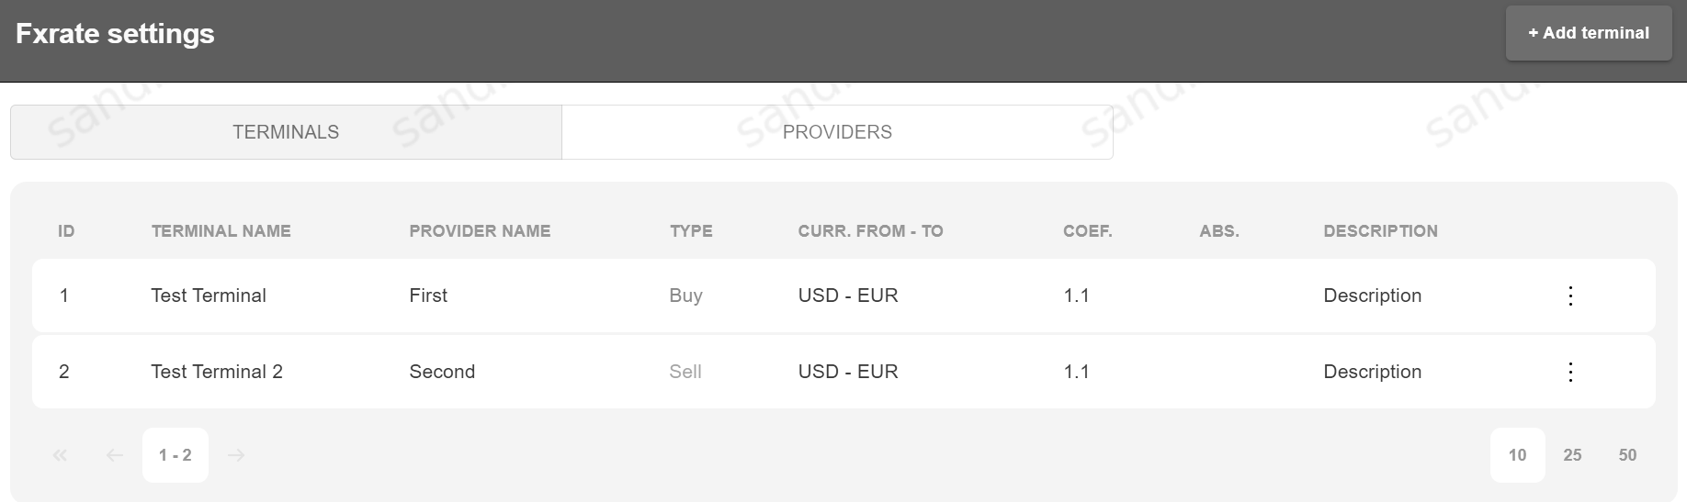Click the next page arrow

pos(236,455)
